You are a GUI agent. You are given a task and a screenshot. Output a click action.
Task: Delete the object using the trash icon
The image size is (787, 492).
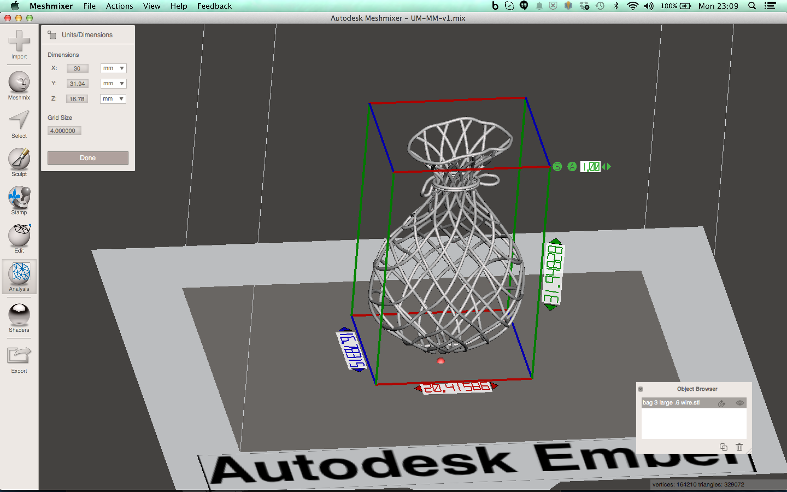[739, 447]
